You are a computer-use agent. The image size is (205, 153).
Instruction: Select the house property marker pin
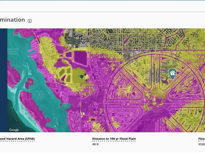pos(172,73)
